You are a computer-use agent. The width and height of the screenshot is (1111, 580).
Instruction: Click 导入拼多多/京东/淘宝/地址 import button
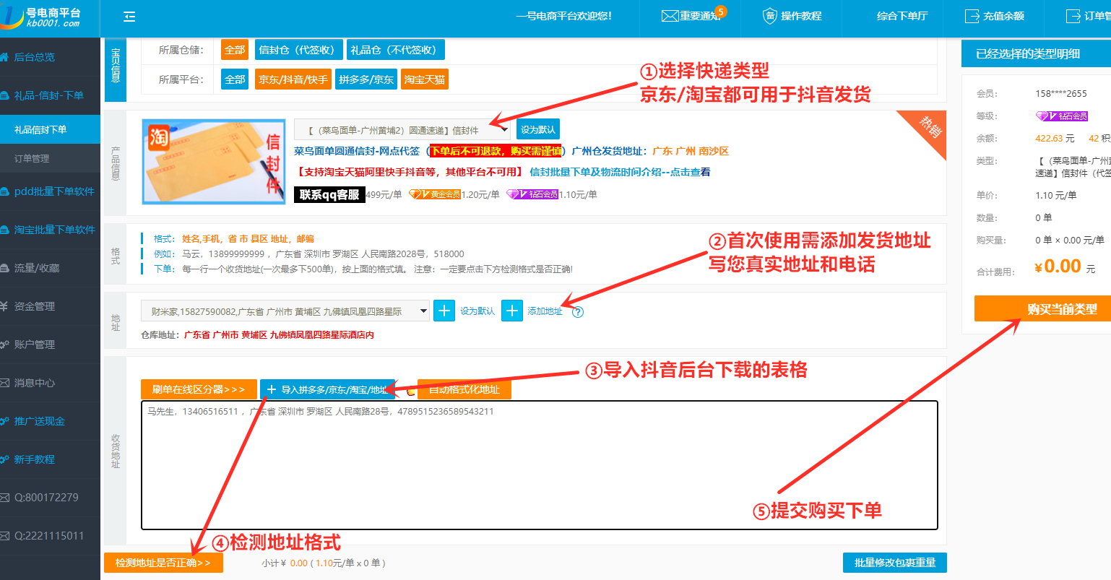click(x=327, y=389)
